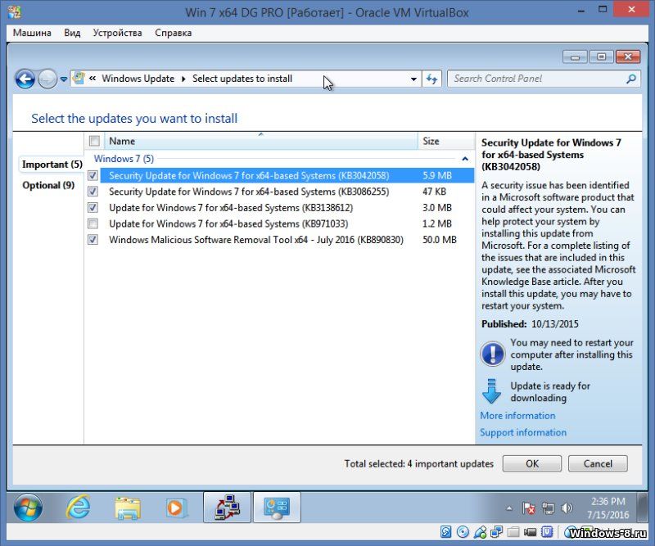Screen dimensions: 655x546
Task: Toggle the select-all checkbox in the header
Action: [94, 141]
